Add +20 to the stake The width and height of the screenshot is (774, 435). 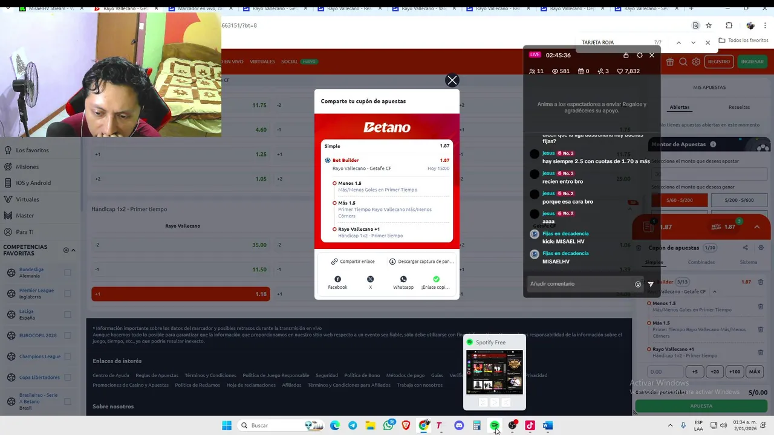(715, 372)
